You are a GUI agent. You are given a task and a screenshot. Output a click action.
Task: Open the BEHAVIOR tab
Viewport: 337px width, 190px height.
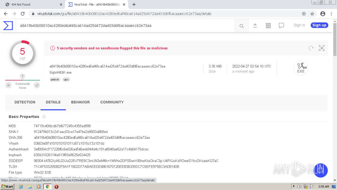tap(80, 102)
